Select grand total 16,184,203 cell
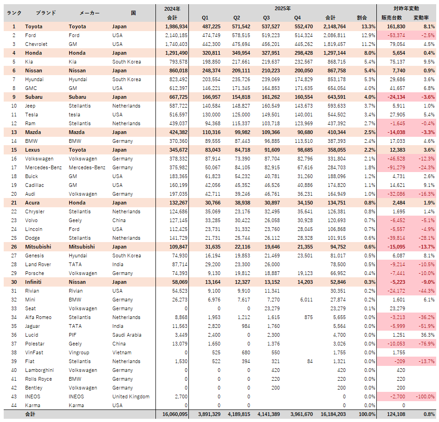This screenshot has height=422, width=439. pyautogui.click(x=332, y=414)
